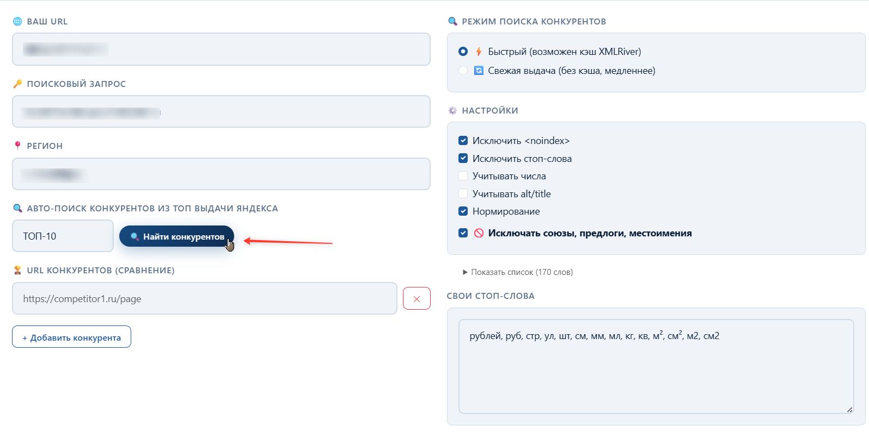Click the magnifier icon beside РЕЖИМ ПОИСКА КОНКУРЕНТОВ
The image size is (869, 445).
(x=452, y=22)
